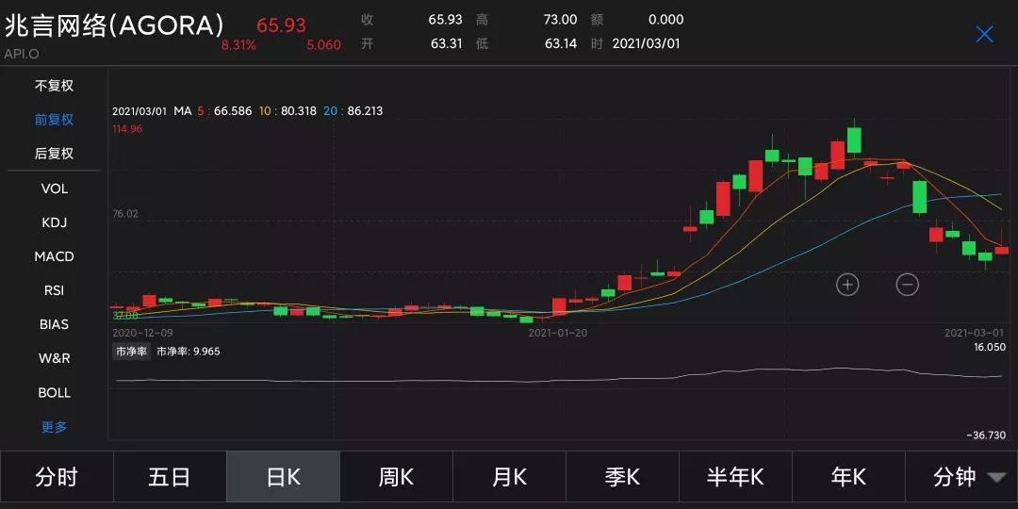This screenshot has height=509, width=1018.
Task: Click the 市净率 indicator label button
Action: point(132,352)
